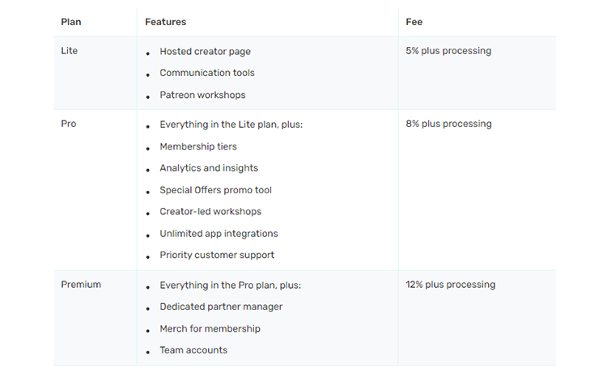Click Merch for membership item
This screenshot has height=368, width=607.
pyautogui.click(x=210, y=328)
